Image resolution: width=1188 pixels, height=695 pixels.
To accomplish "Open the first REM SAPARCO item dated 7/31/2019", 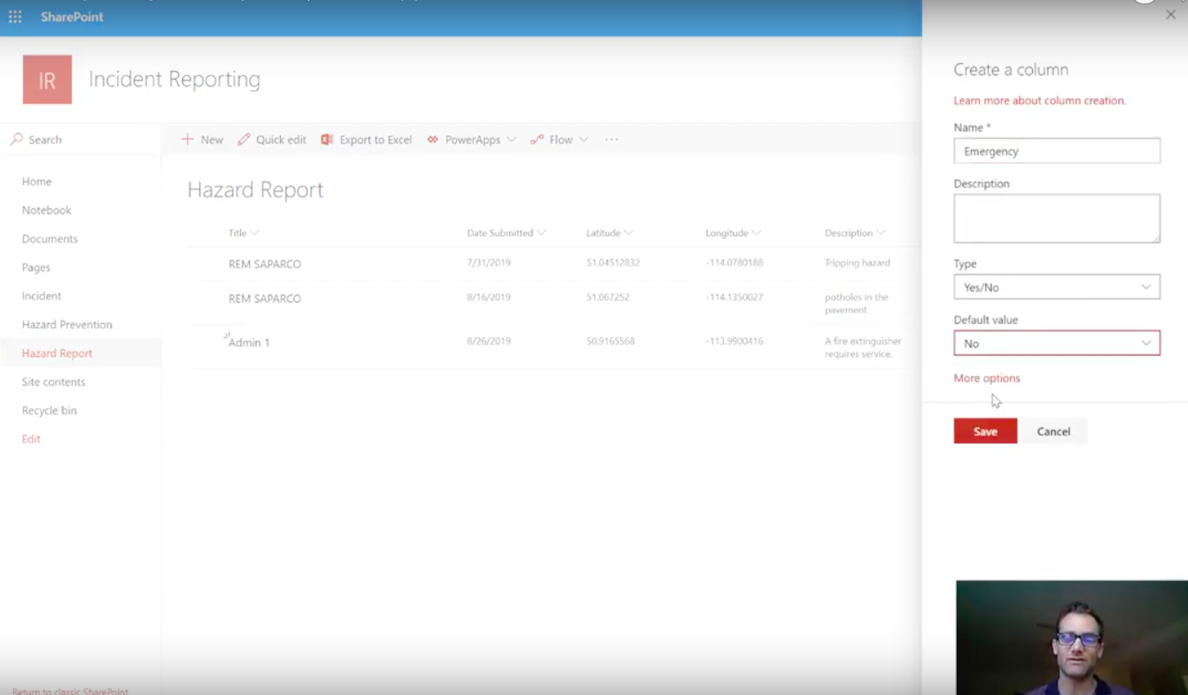I will (265, 264).
